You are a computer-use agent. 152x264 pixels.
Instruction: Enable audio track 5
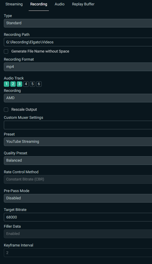click(x=32, y=84)
